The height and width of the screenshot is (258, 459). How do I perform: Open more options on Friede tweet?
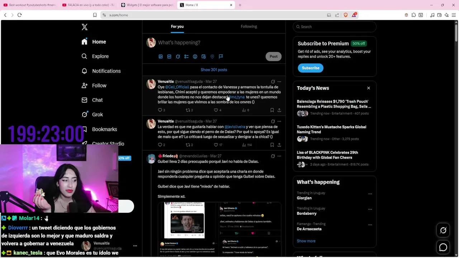(x=279, y=156)
